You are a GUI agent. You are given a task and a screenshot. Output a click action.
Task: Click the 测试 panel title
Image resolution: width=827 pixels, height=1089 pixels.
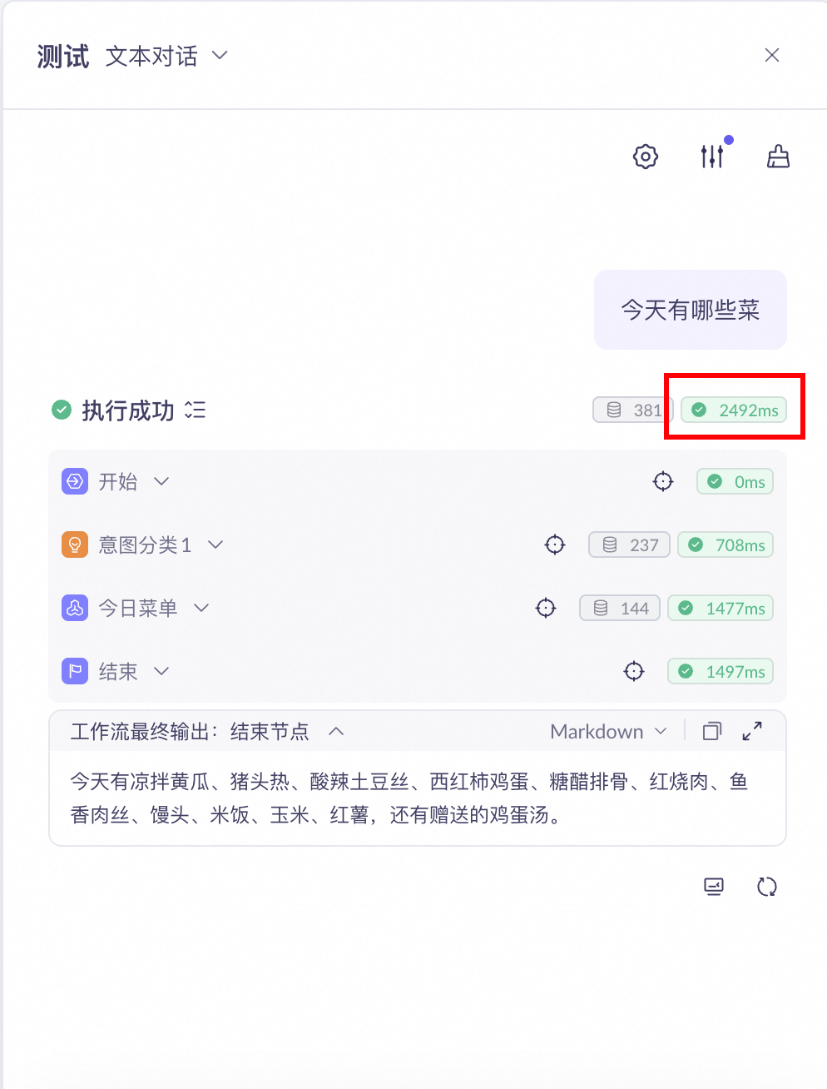pyautogui.click(x=63, y=57)
